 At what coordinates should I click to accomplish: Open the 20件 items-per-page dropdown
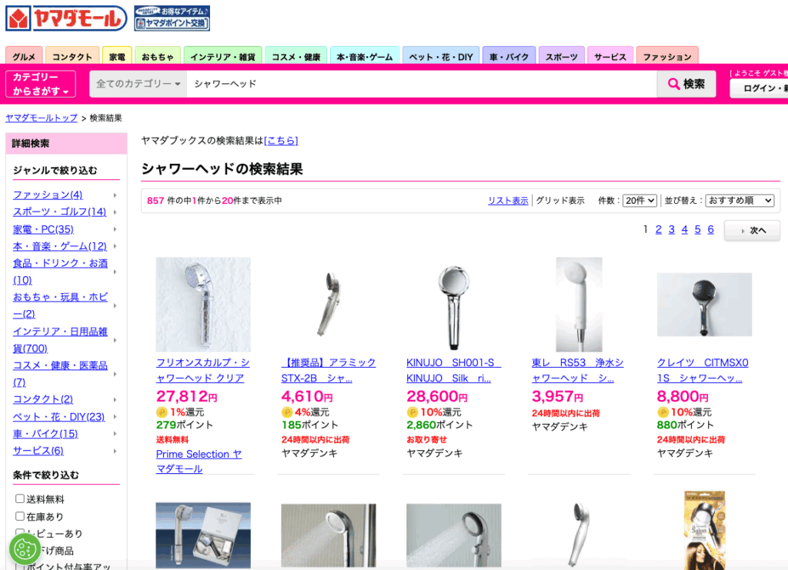point(639,200)
